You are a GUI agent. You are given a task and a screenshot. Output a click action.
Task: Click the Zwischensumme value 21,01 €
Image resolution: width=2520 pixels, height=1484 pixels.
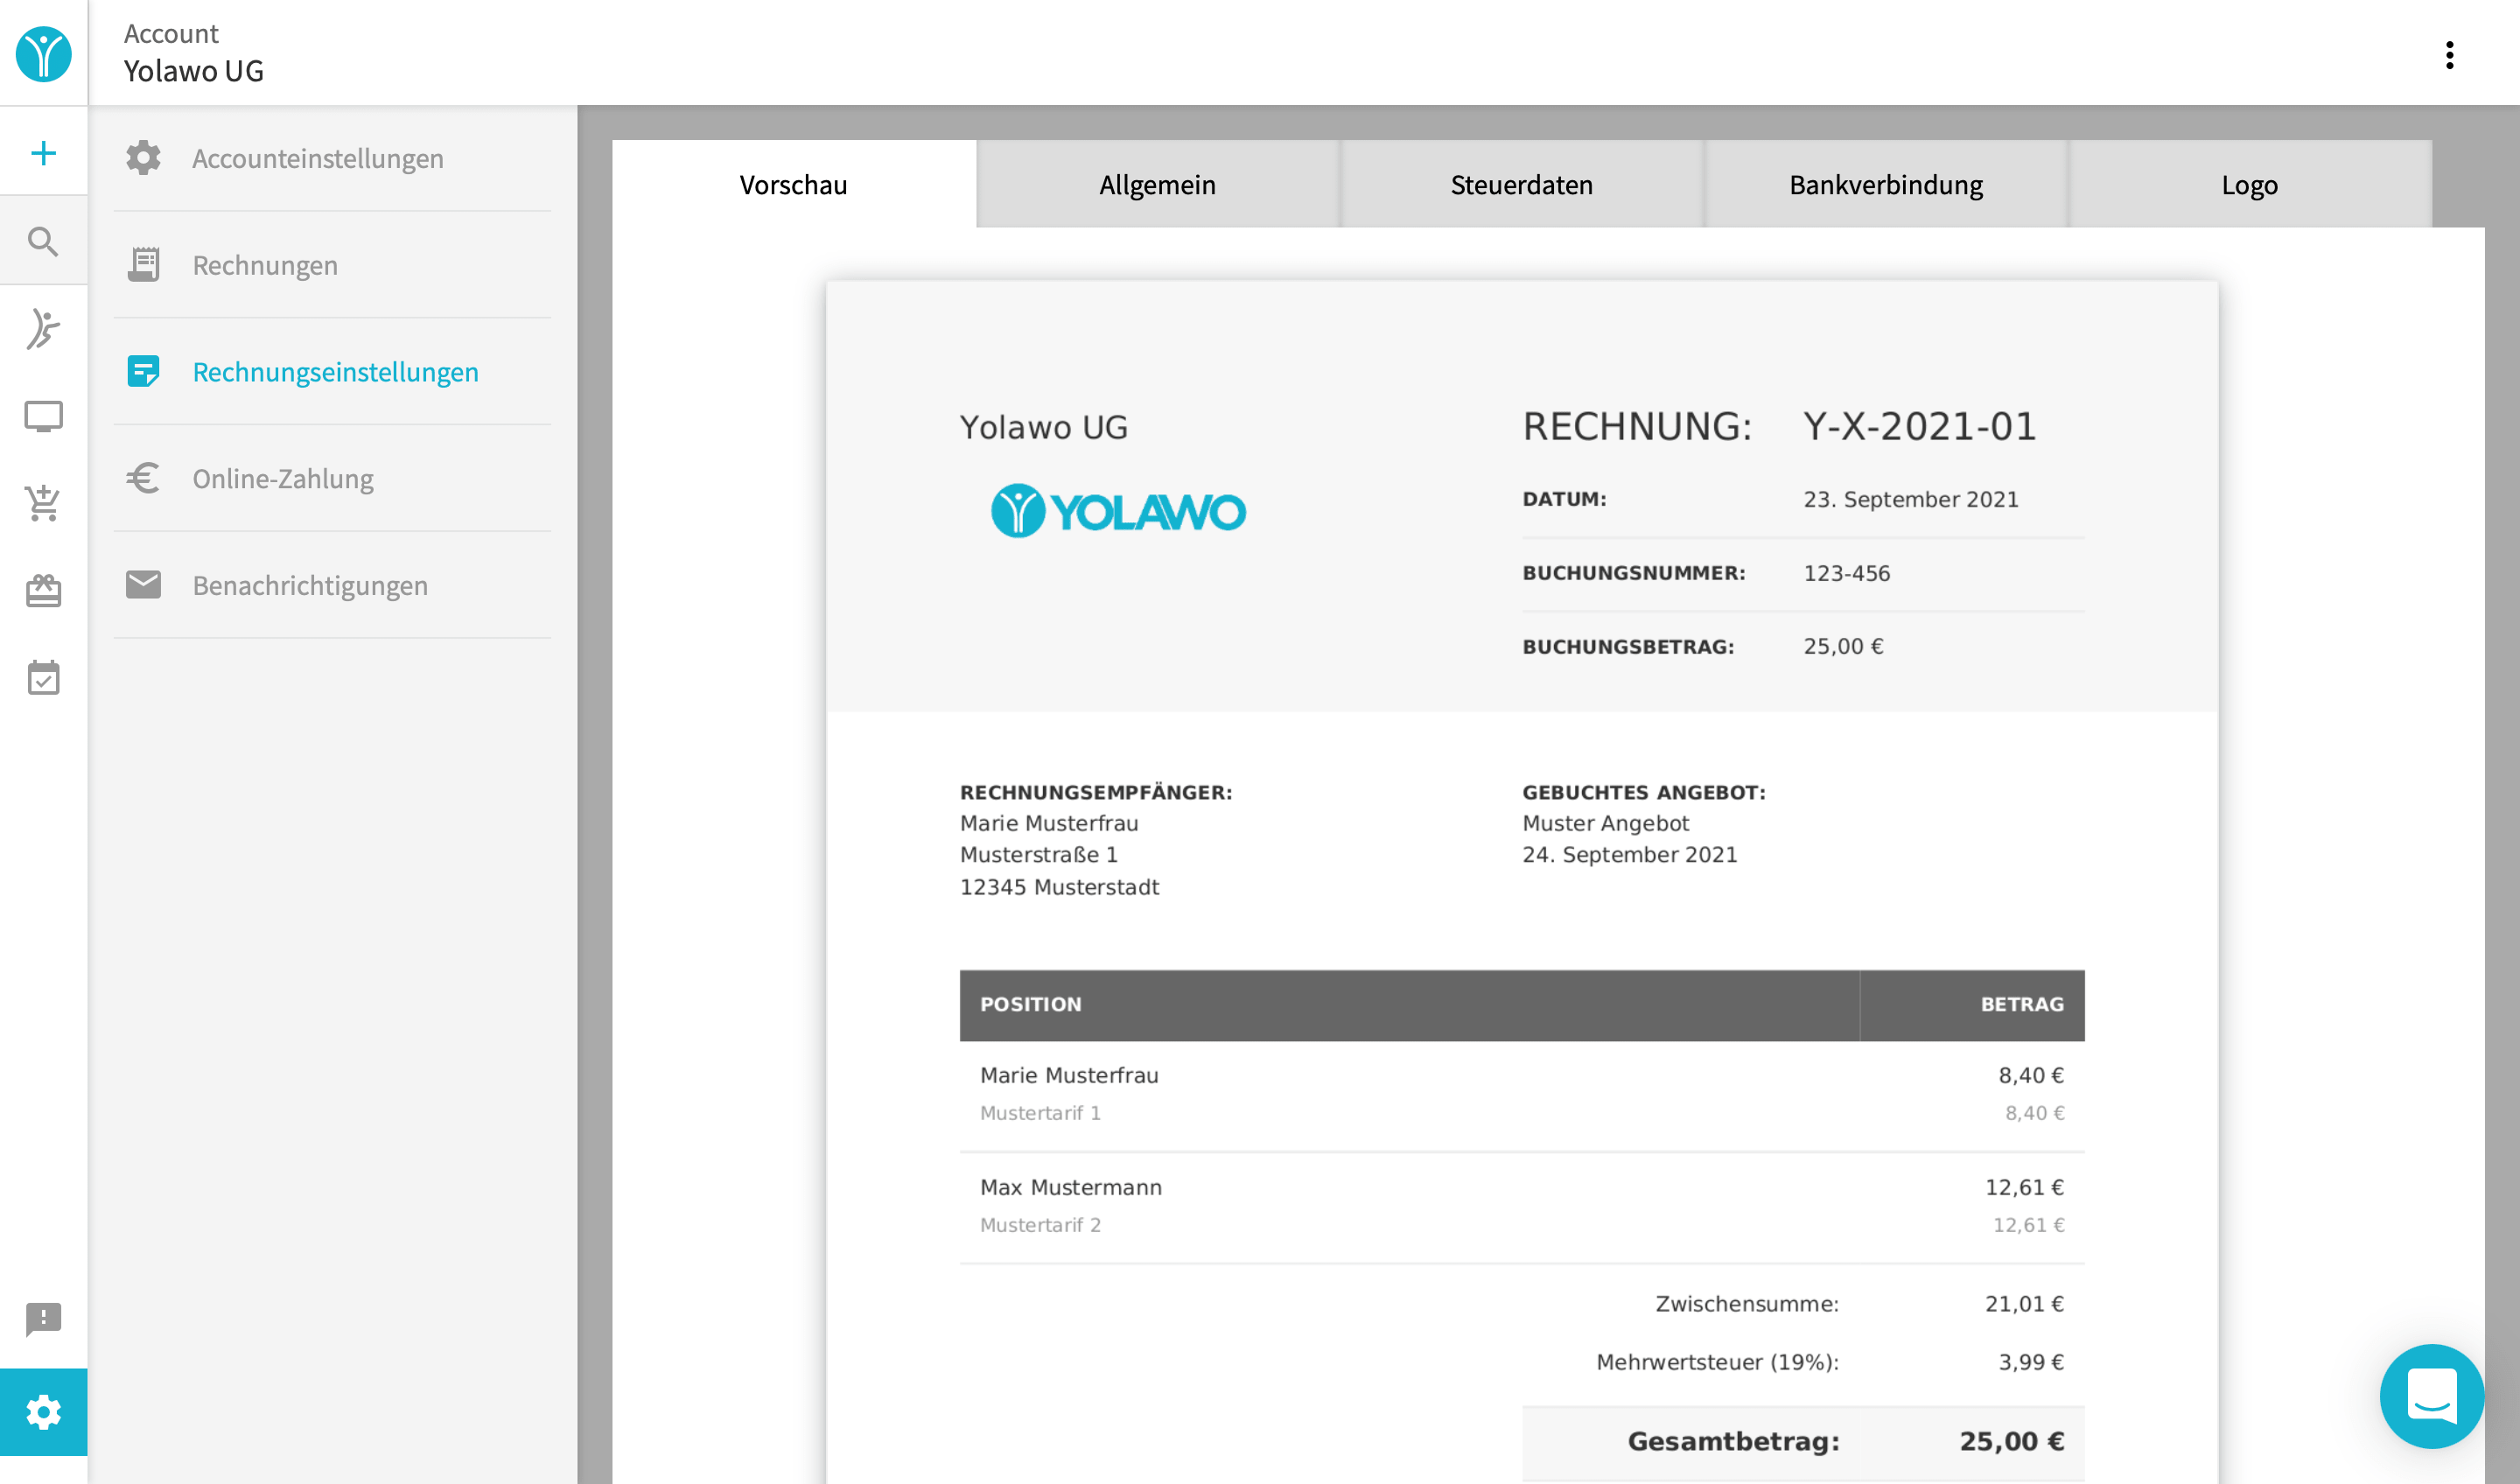(x=2024, y=1304)
